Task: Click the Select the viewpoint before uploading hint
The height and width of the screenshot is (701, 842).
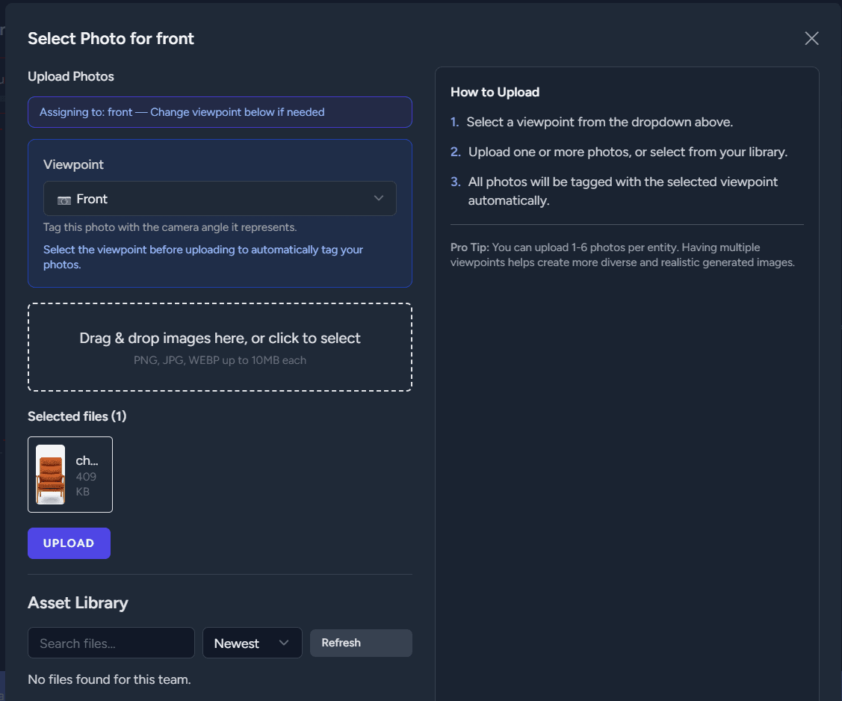Action: pos(203,256)
